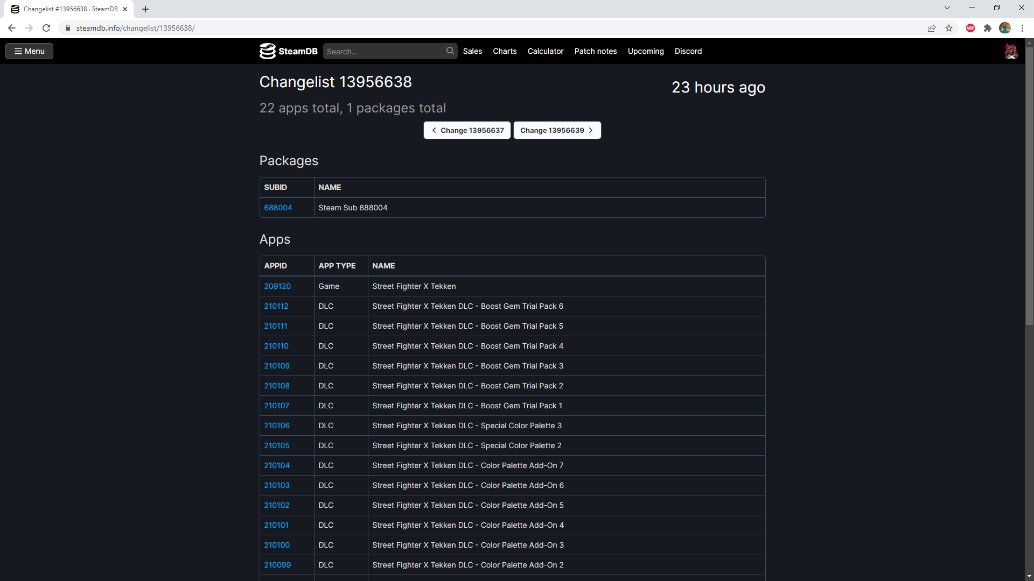Open app 210106 link
The image size is (1034, 581).
[x=277, y=426]
